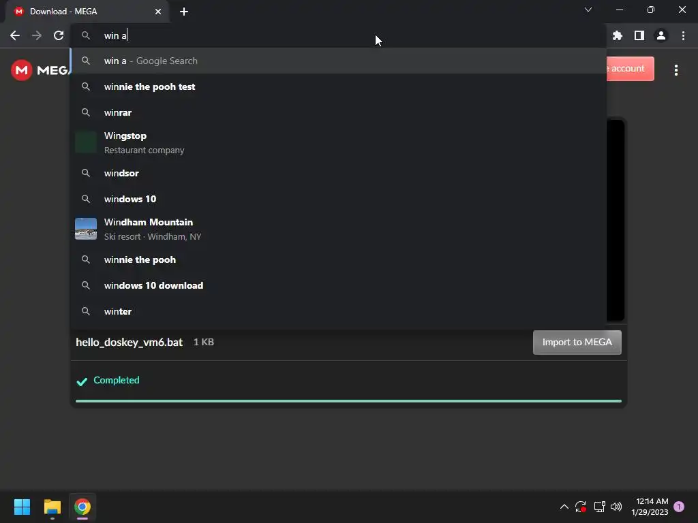The width and height of the screenshot is (698, 523).
Task: Open the Chrome three-dot menu
Action: [683, 35]
